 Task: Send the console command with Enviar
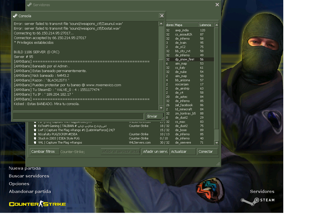[155, 116]
